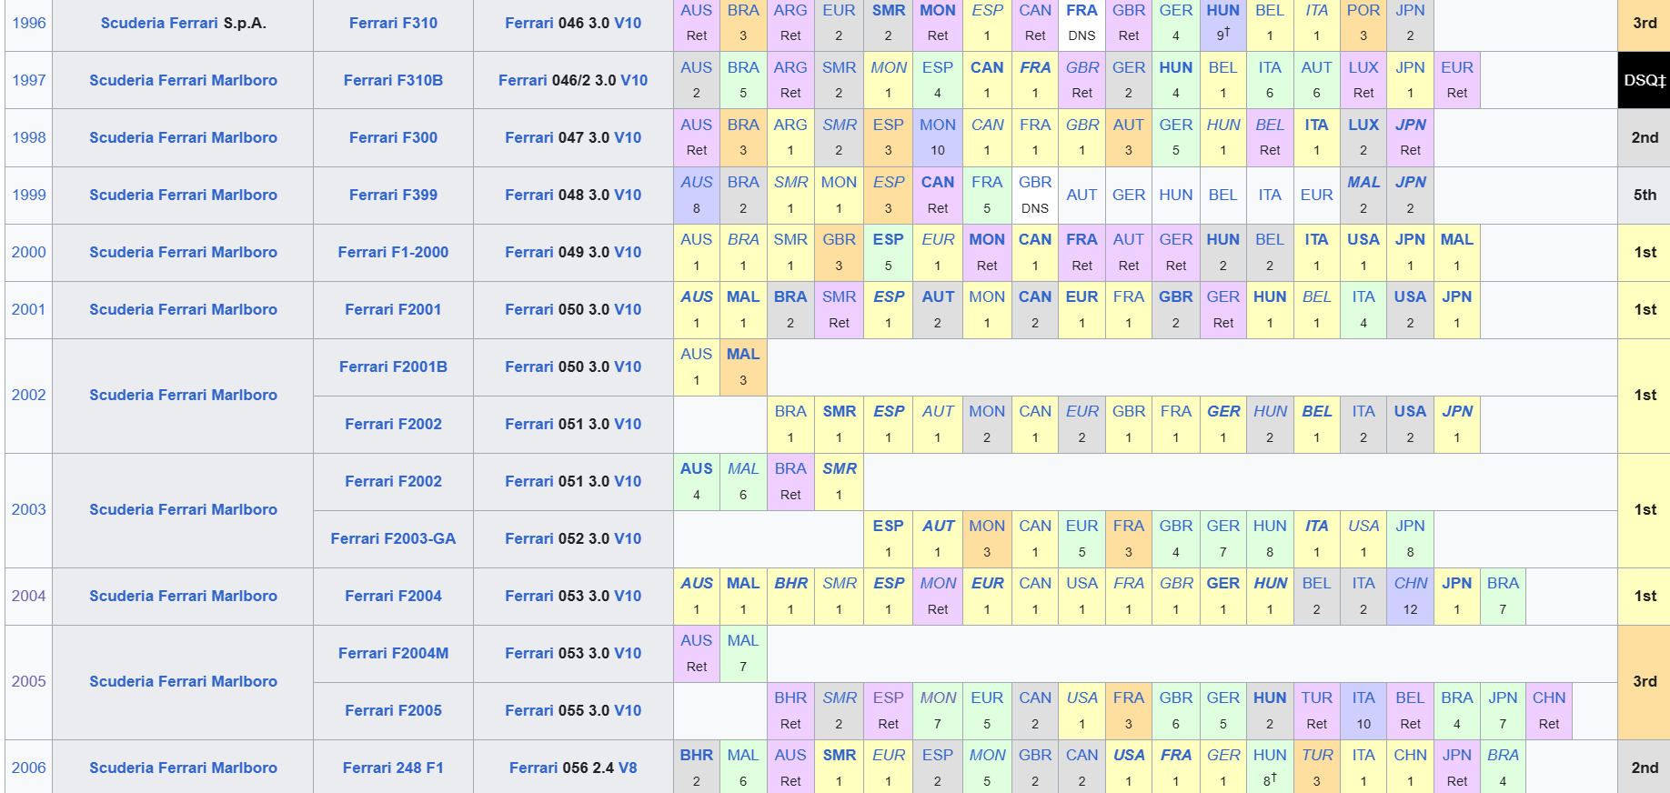The width and height of the screenshot is (1670, 793).
Task: Open the Ferrari F399 chassis link
Action: 393,195
